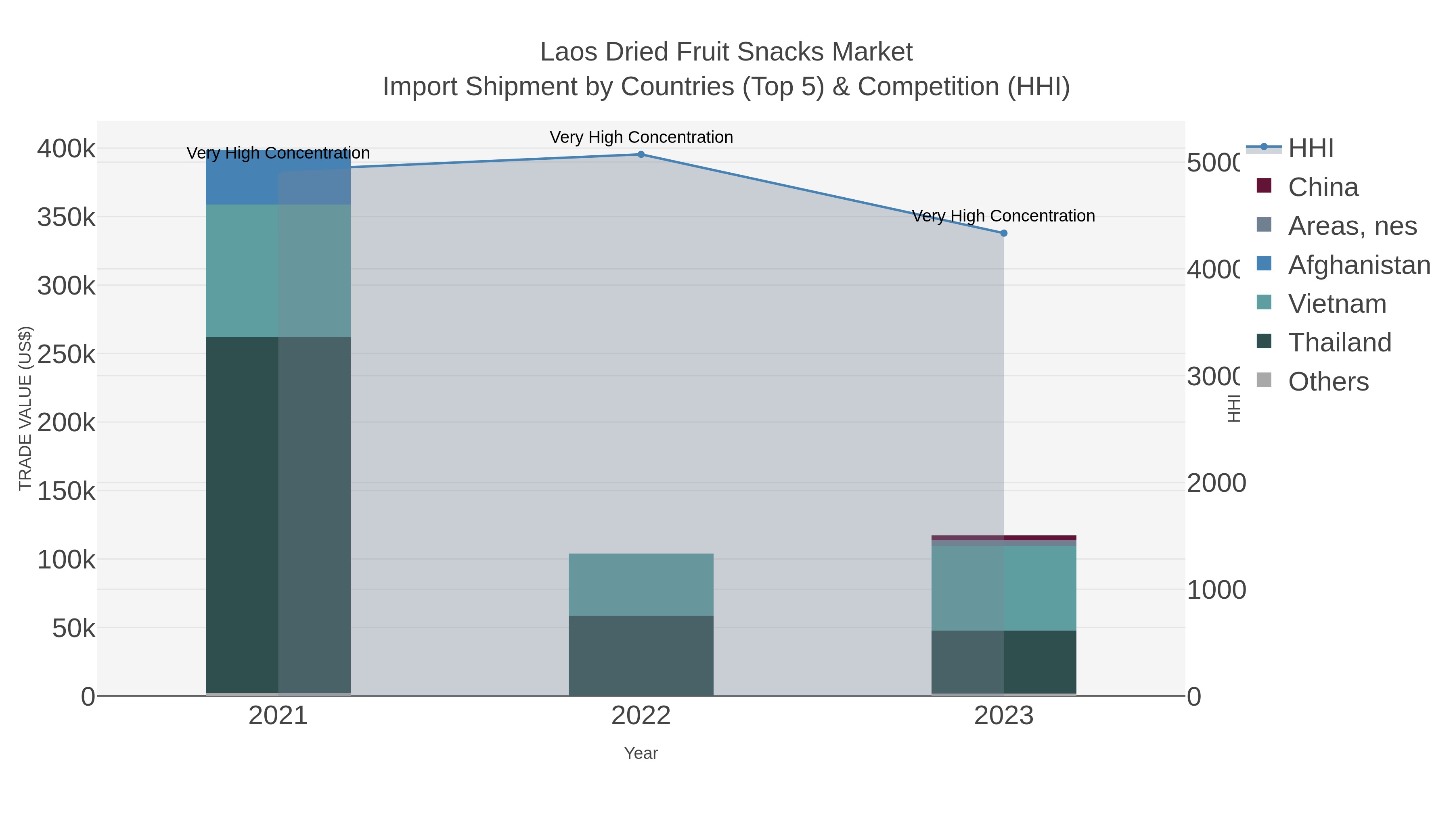1453x817 pixels.
Task: Click the China maroon legend swatch
Action: click(x=1264, y=186)
